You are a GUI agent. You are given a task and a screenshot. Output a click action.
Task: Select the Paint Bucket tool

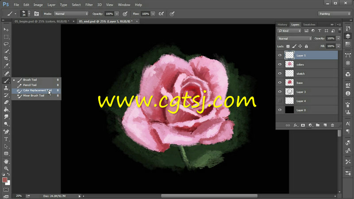click(6, 109)
